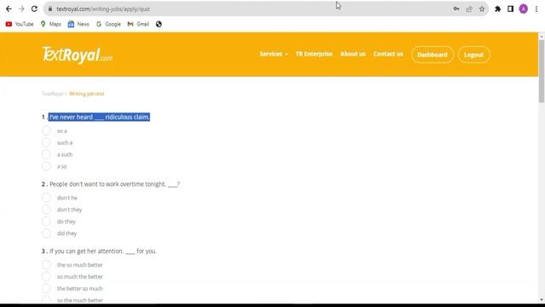Toggle the browser side panel icon
The width and height of the screenshot is (545, 307).
[510, 9]
